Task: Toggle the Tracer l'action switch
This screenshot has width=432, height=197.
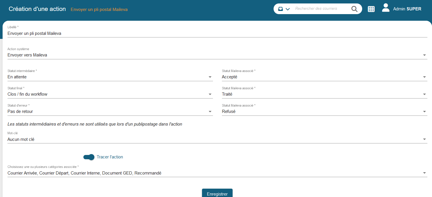Action: coord(89,157)
